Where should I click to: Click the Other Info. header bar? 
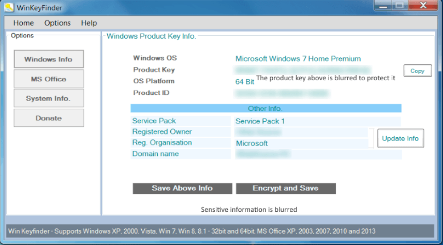(266, 108)
